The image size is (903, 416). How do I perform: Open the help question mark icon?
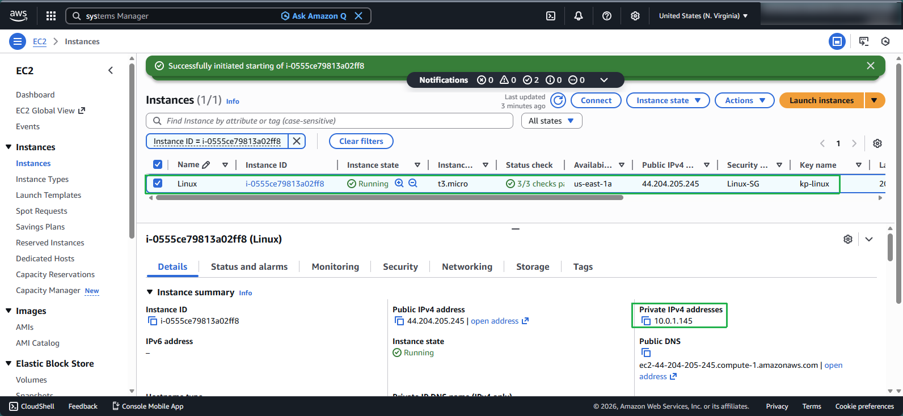[607, 16]
